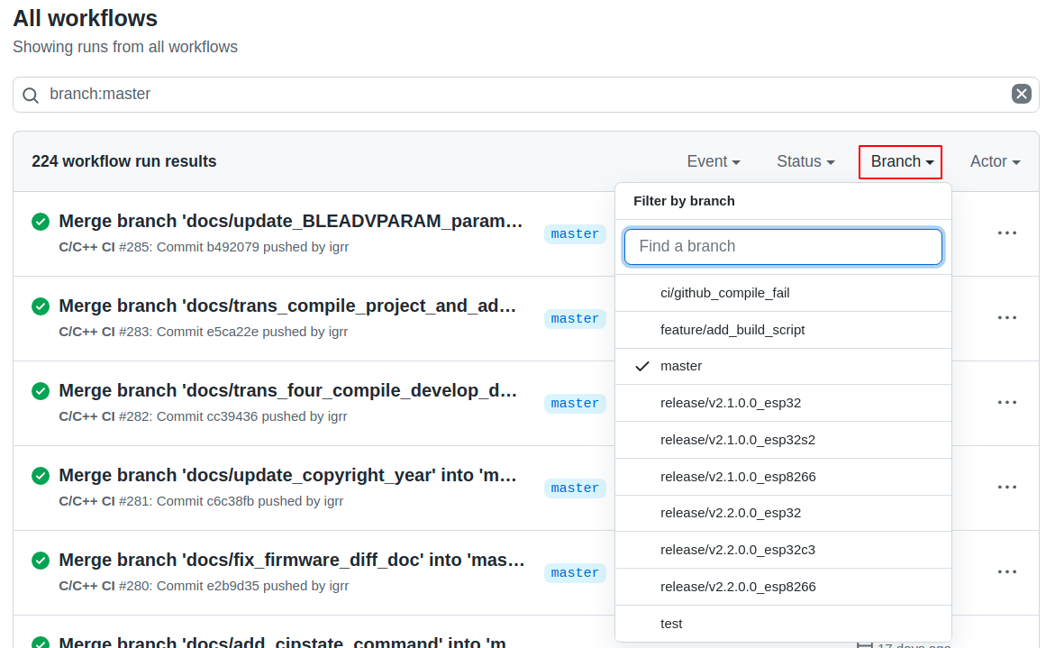Image resolution: width=1046 pixels, height=648 pixels.
Task: Focus the Find a branch input
Action: tap(783, 246)
